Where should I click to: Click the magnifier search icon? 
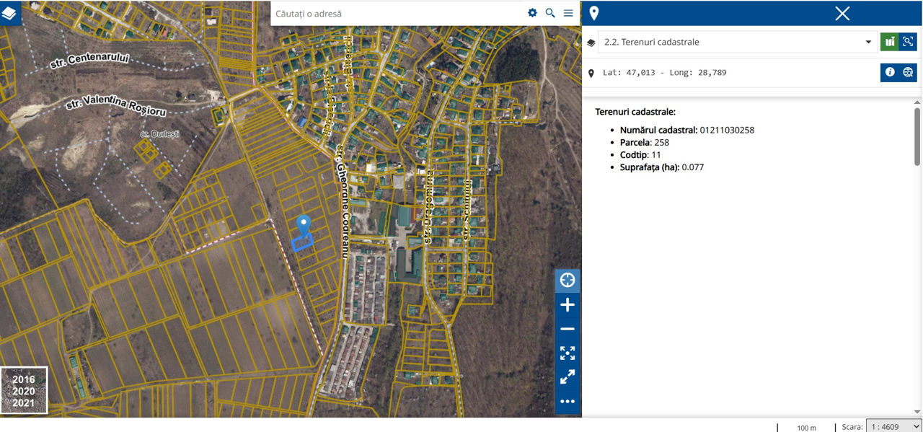coord(550,13)
